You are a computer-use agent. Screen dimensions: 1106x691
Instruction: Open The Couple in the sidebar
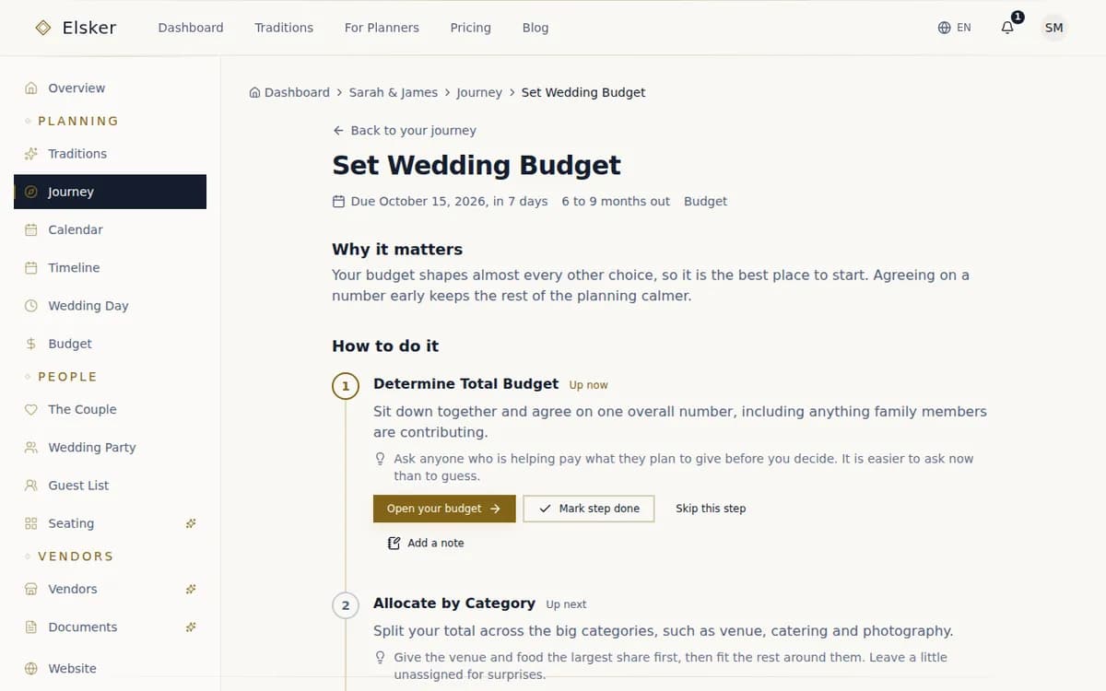click(x=110, y=410)
